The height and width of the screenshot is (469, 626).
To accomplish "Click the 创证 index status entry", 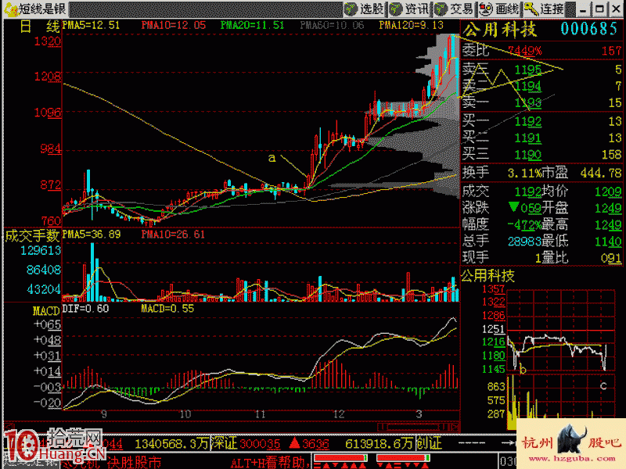I will point(428,443).
